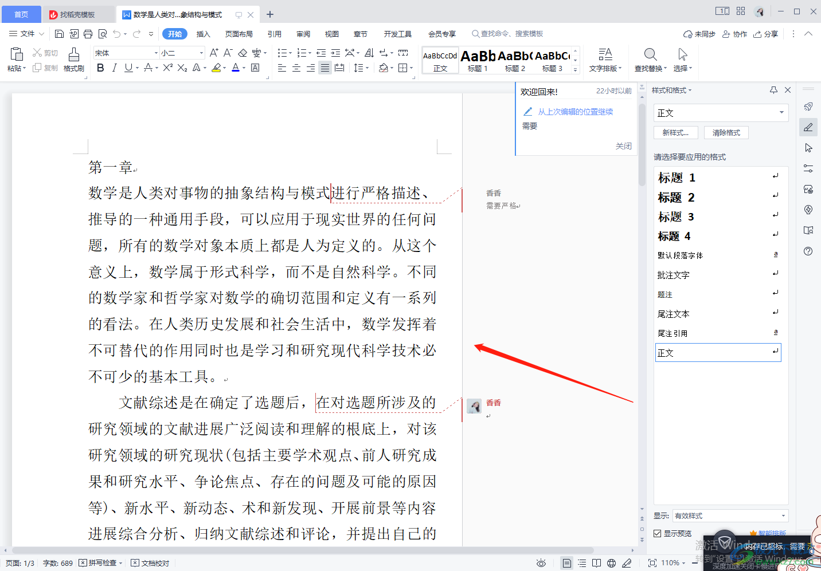Click the Format Painter (格式刷) tool
Screen dimensions: 821x571
(x=74, y=60)
